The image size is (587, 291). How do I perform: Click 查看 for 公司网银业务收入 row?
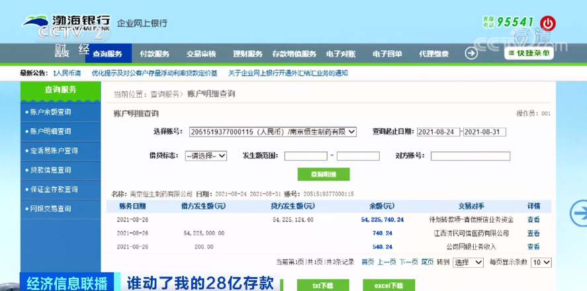tap(533, 247)
